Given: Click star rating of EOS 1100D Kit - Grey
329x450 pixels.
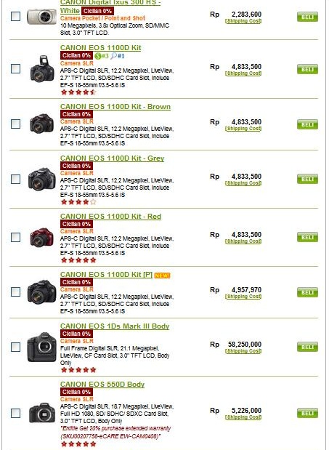Looking at the screenshot, I should click(x=78, y=202).
